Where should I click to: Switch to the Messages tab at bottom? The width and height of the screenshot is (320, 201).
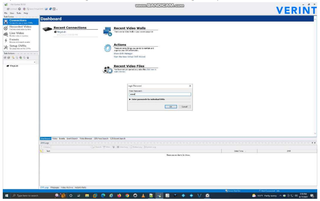point(55,188)
